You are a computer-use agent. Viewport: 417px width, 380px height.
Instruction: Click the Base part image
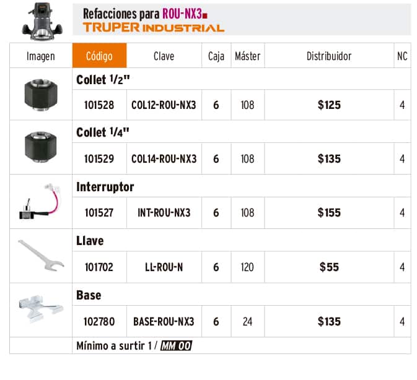click(41, 309)
